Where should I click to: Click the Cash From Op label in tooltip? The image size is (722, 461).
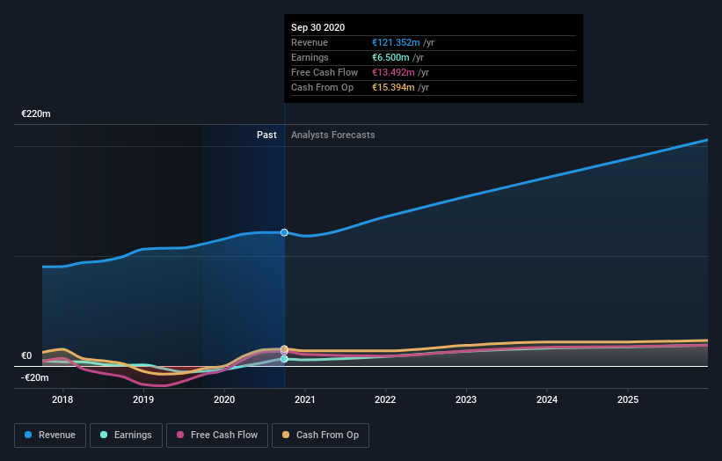point(323,87)
